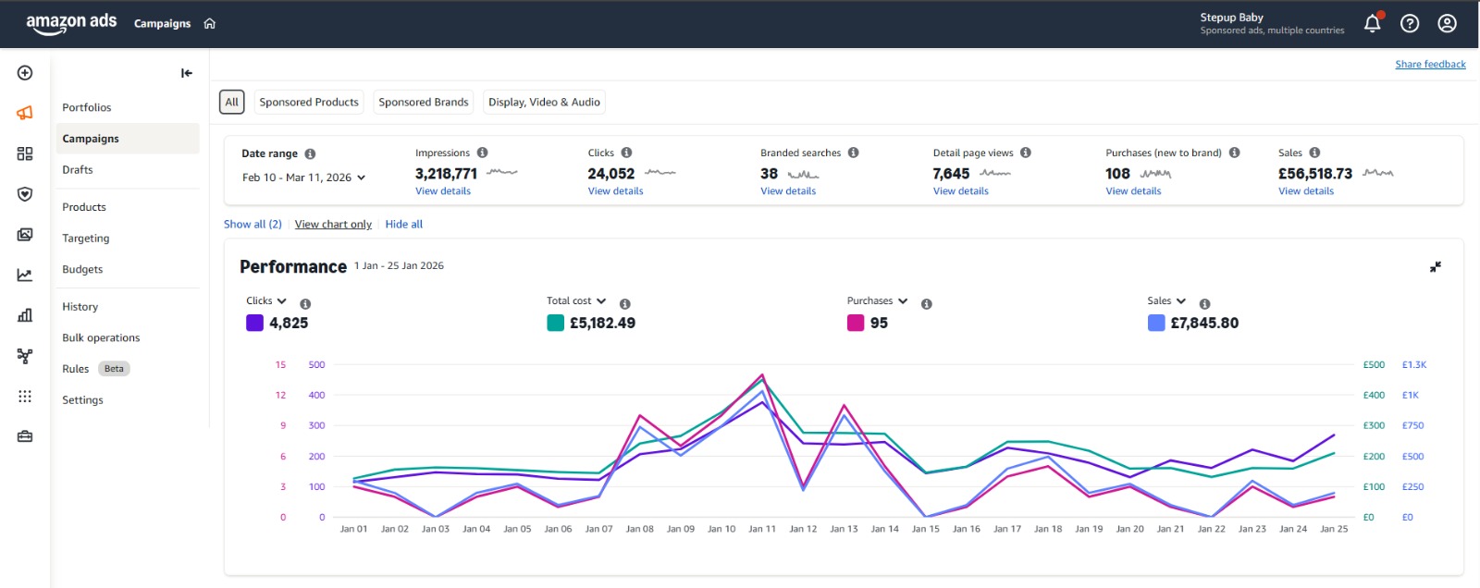1480x588 pixels.
Task: Open the help question mark icon
Action: [x=1410, y=24]
